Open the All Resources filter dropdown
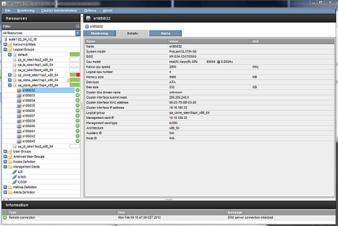Viewport: 338px width, 226px height. [78, 33]
